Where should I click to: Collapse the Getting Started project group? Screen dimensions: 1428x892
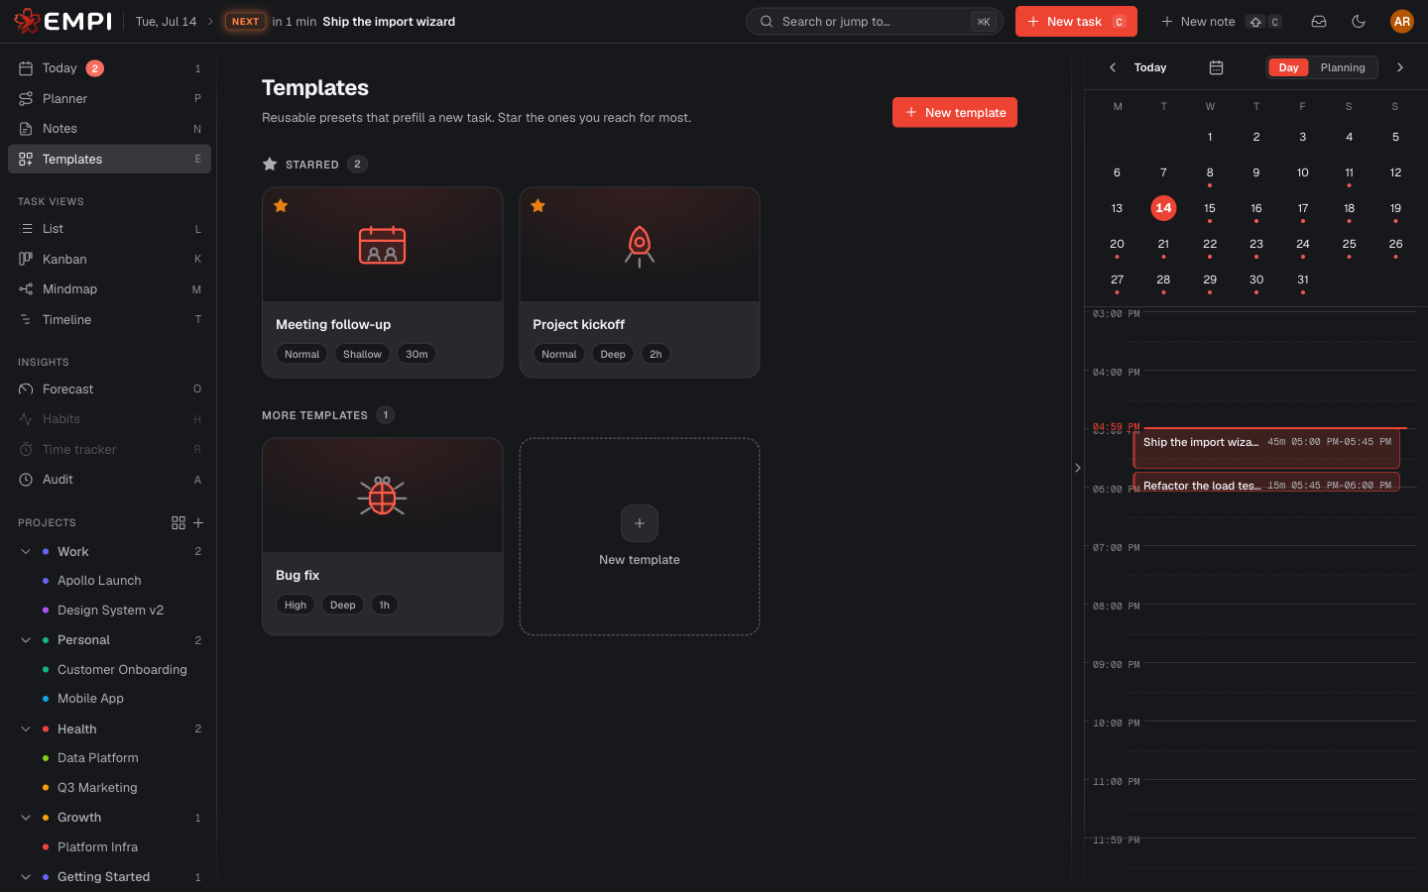26,877
